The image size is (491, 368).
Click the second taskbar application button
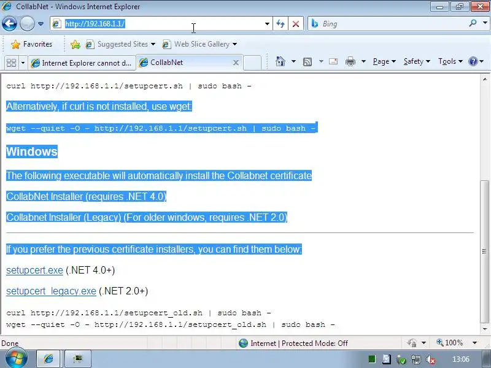click(78, 359)
